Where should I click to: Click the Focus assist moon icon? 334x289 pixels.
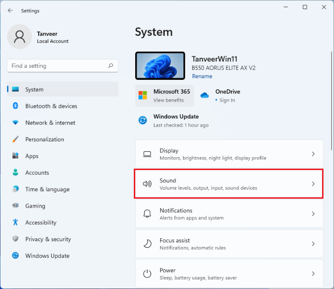(147, 244)
